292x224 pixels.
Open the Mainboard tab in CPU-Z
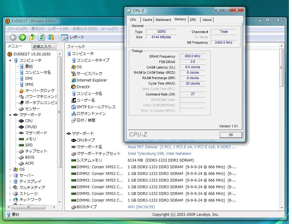coord(163,20)
